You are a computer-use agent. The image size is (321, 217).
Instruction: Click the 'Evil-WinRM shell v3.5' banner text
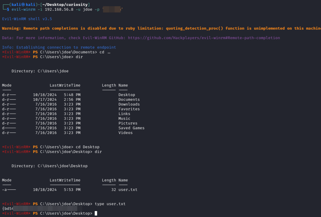(27, 19)
